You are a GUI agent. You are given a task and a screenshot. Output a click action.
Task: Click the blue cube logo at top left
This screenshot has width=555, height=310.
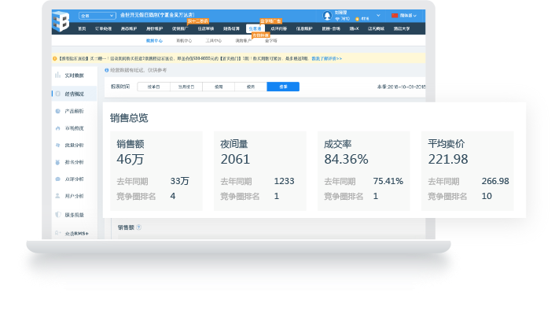click(x=61, y=21)
